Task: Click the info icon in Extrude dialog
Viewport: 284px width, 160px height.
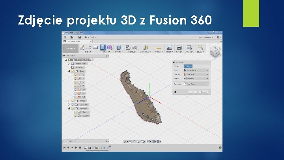Action: (175, 92)
